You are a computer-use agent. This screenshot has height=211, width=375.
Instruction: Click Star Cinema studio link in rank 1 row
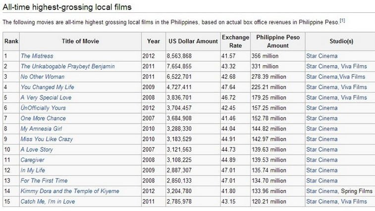(x=322, y=56)
